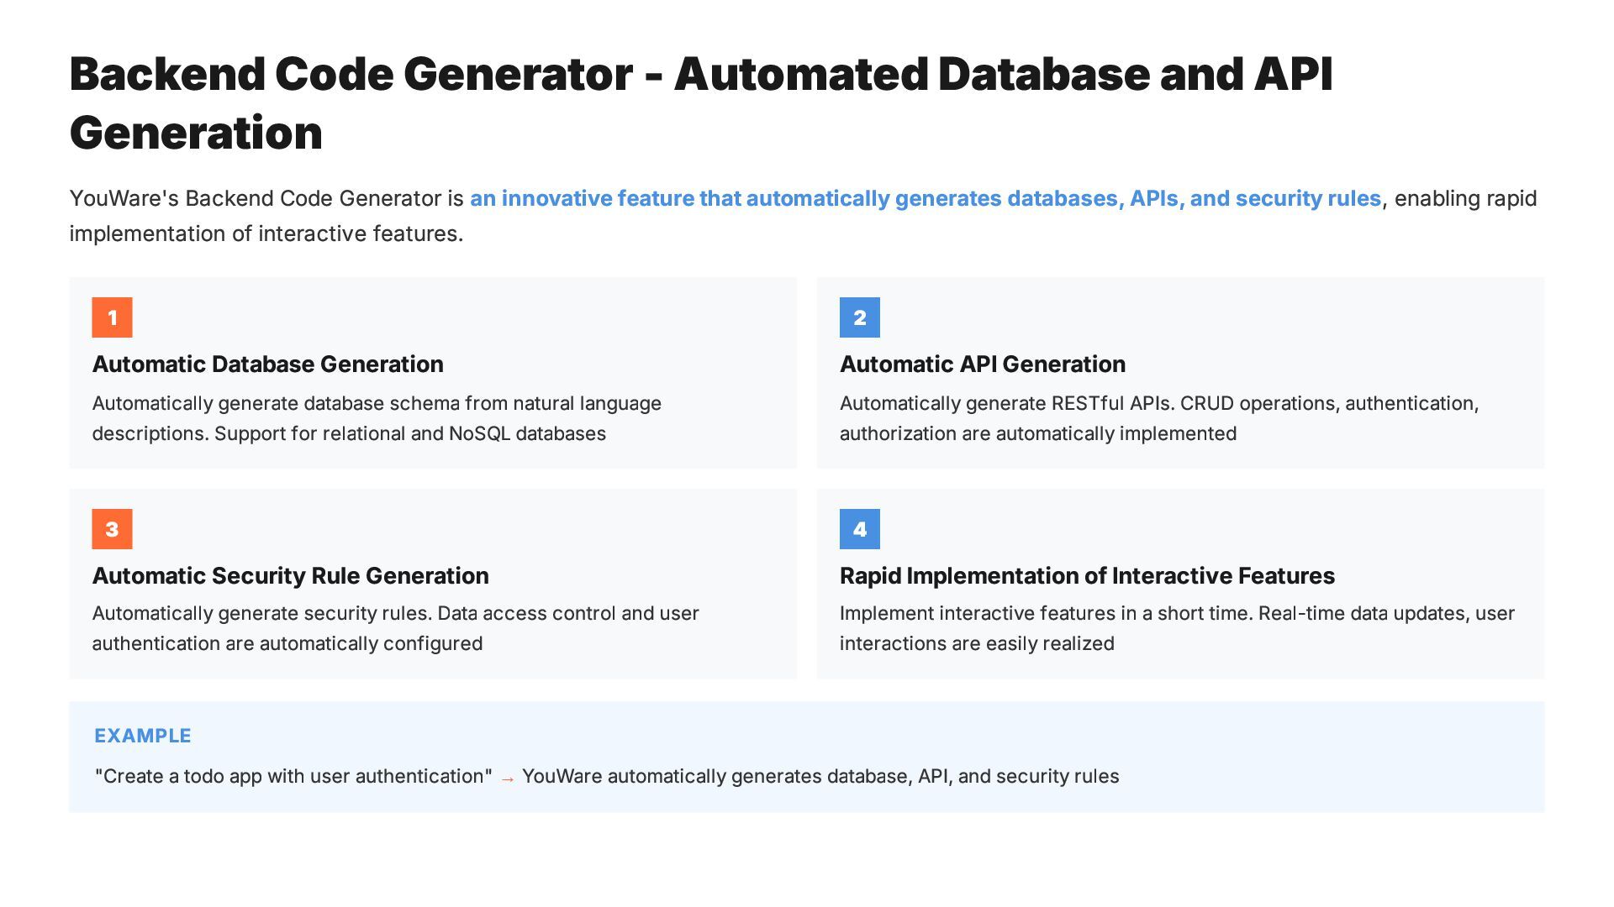
Task: Click 'Rapid Implementation of Interactive Features' heading
Action: point(1087,576)
